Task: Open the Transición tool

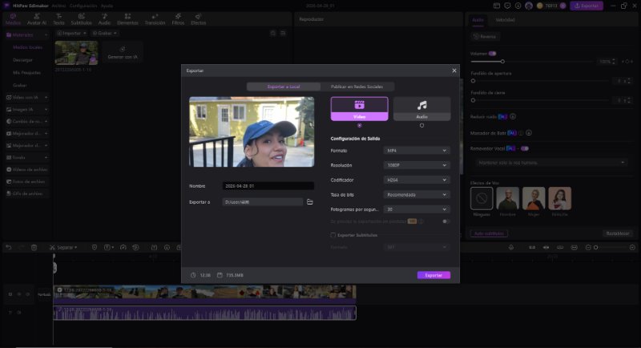Action: 155,19
